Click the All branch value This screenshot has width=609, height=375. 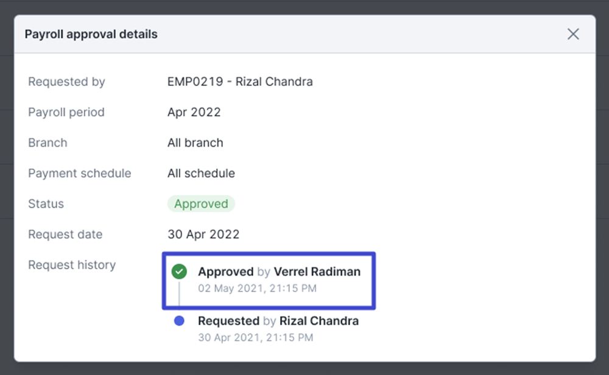(x=195, y=143)
